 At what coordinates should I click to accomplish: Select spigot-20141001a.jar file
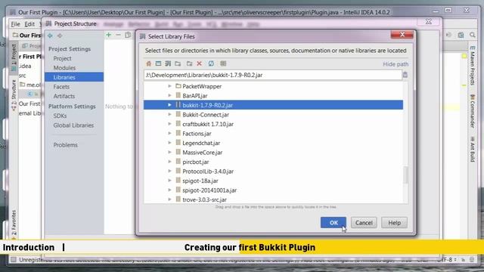pos(209,190)
